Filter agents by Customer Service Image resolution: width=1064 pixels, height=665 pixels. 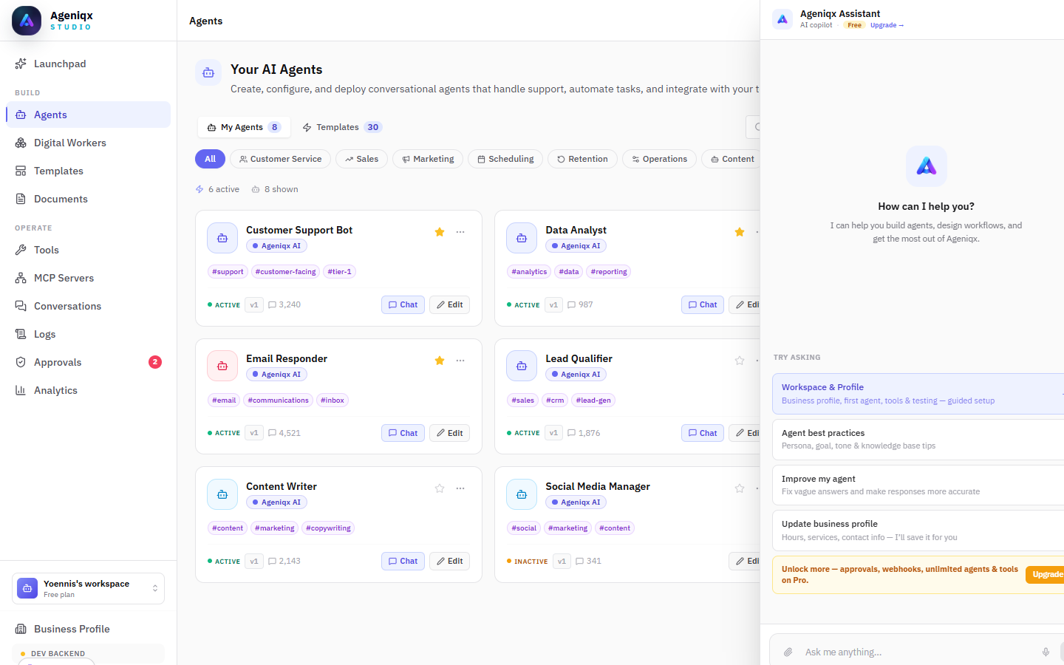pos(280,159)
